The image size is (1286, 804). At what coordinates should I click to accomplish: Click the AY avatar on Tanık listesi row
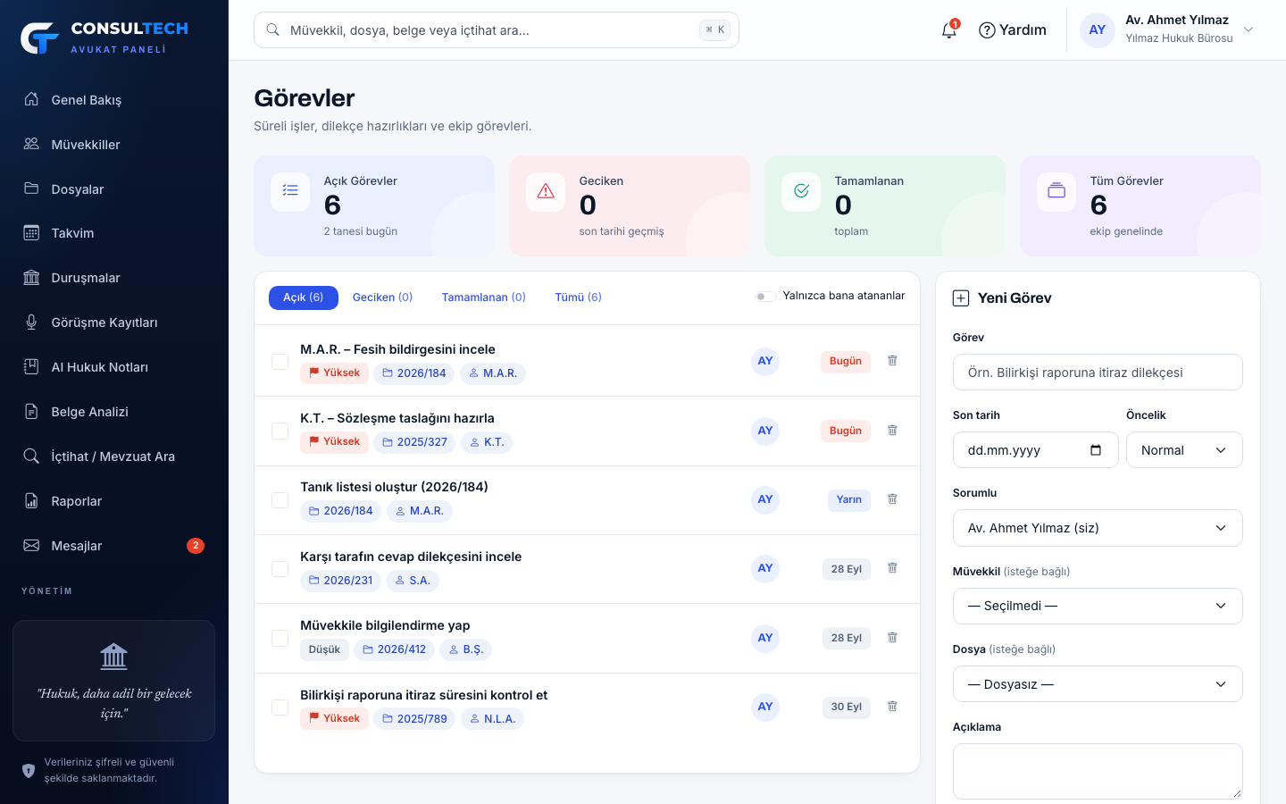tap(765, 499)
